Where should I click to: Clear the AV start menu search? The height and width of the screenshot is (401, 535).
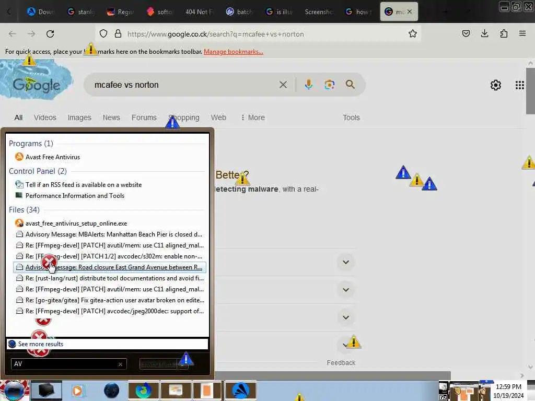121,364
